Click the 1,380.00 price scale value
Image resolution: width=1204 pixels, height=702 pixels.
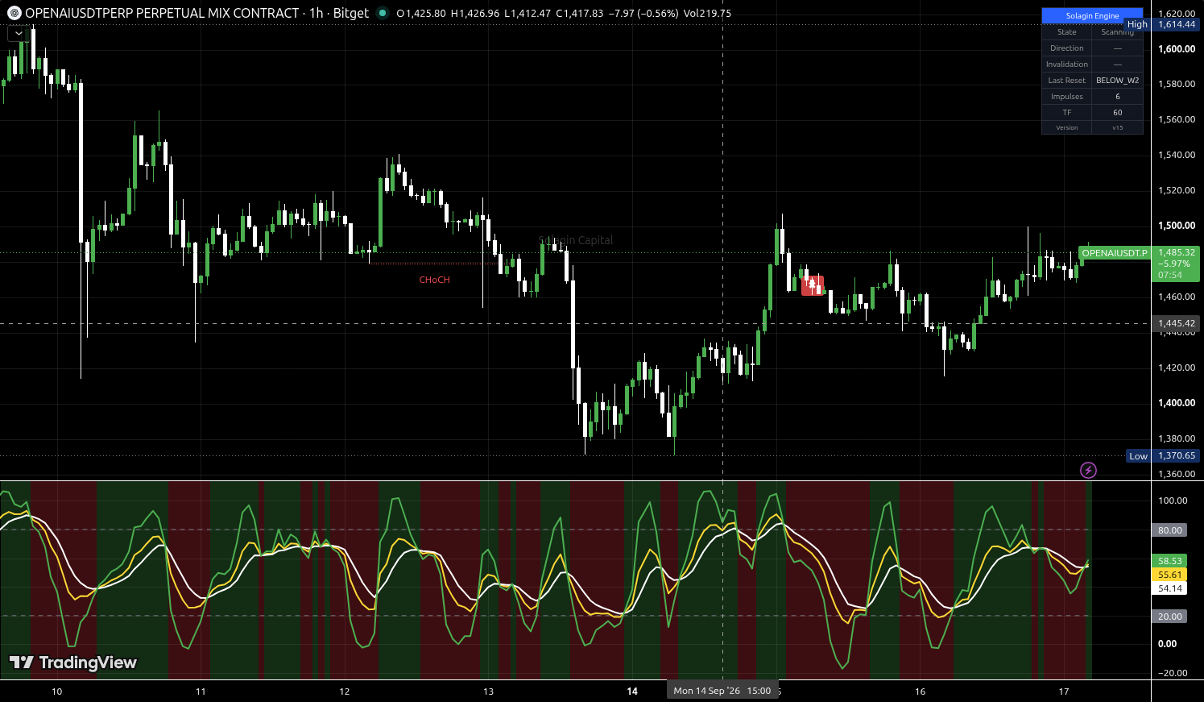point(1177,438)
